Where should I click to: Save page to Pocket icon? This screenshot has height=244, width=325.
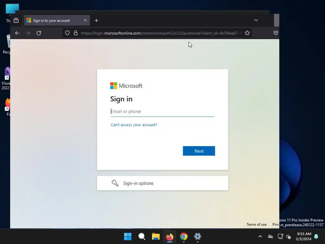276,33
